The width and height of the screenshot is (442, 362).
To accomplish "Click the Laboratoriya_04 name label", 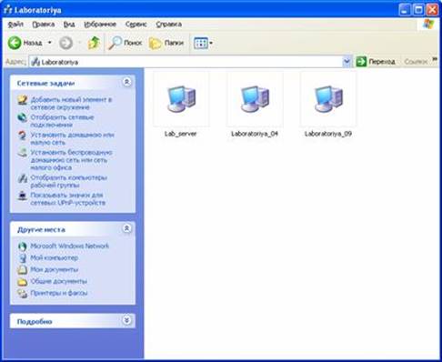I will (255, 134).
